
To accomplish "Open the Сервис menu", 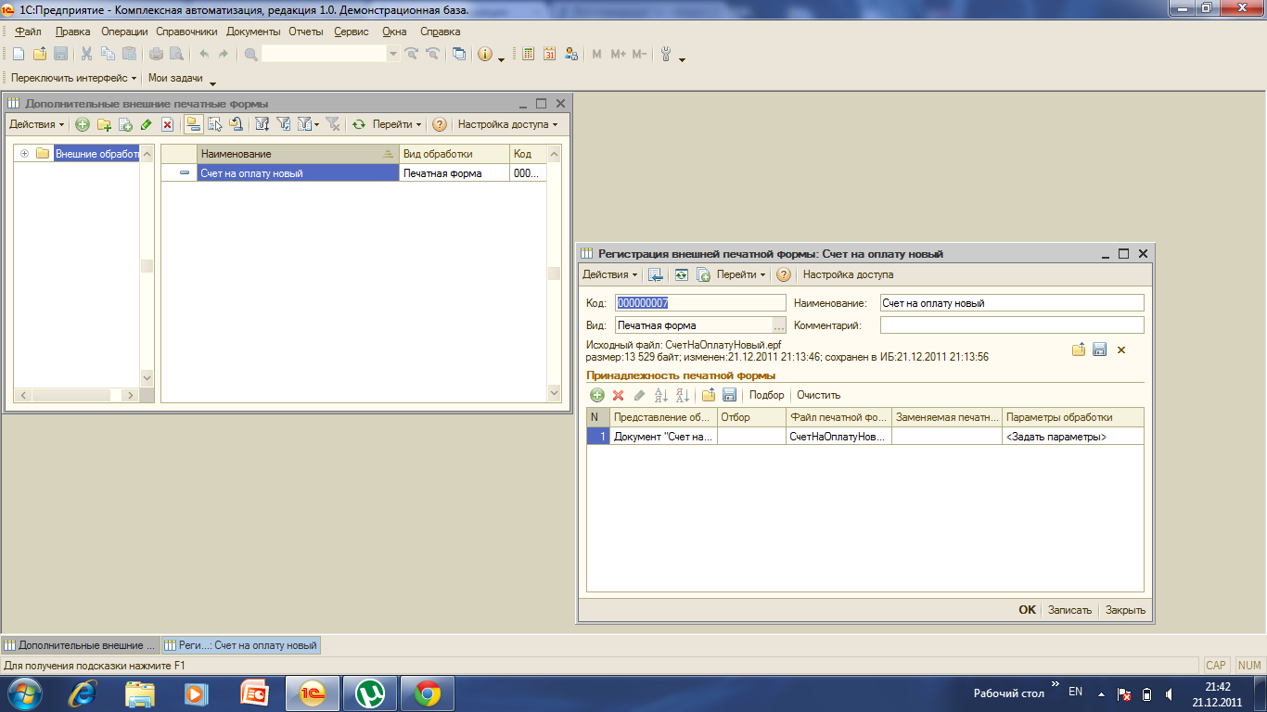I will coord(351,32).
